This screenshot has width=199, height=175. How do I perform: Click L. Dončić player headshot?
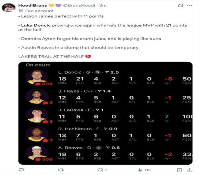pyautogui.click(x=37, y=77)
